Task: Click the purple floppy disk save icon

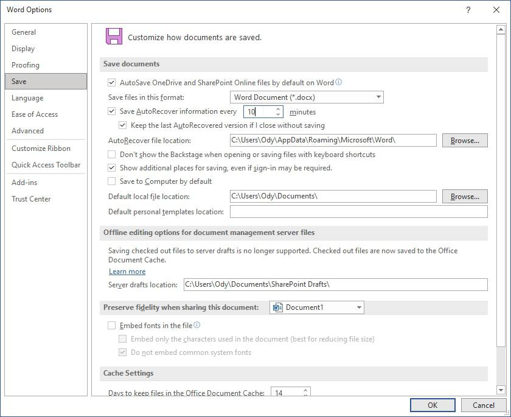Action: point(114,36)
